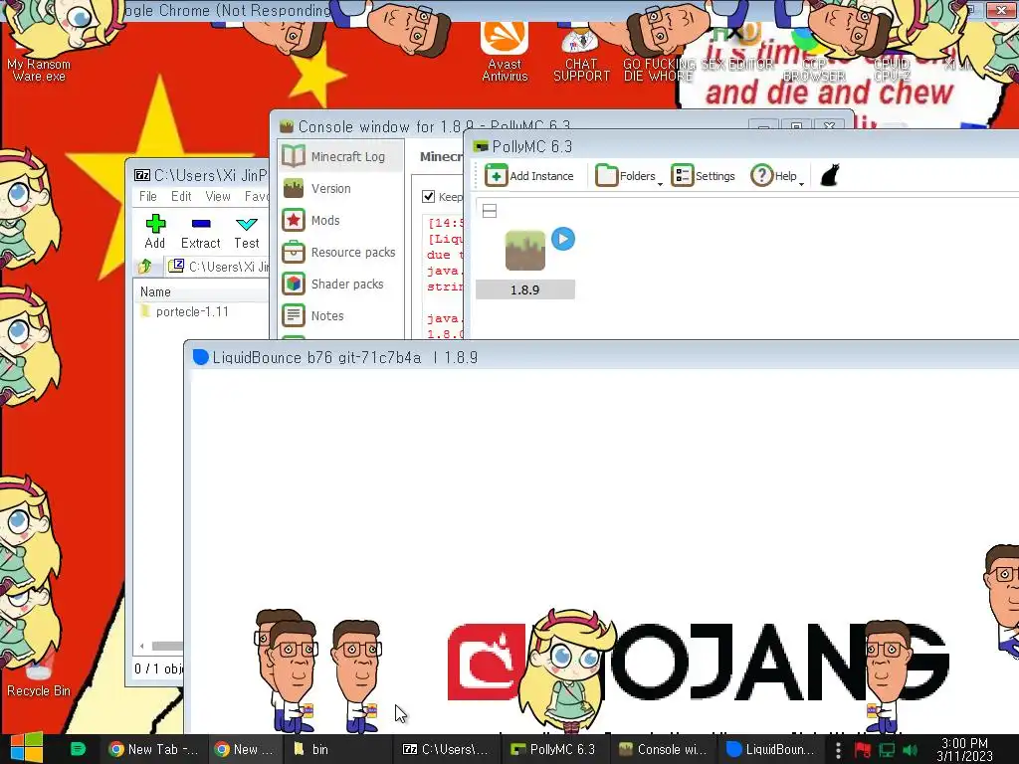Click the taskbar clock 3:00 PM
The height and width of the screenshot is (764, 1019).
[964, 749]
